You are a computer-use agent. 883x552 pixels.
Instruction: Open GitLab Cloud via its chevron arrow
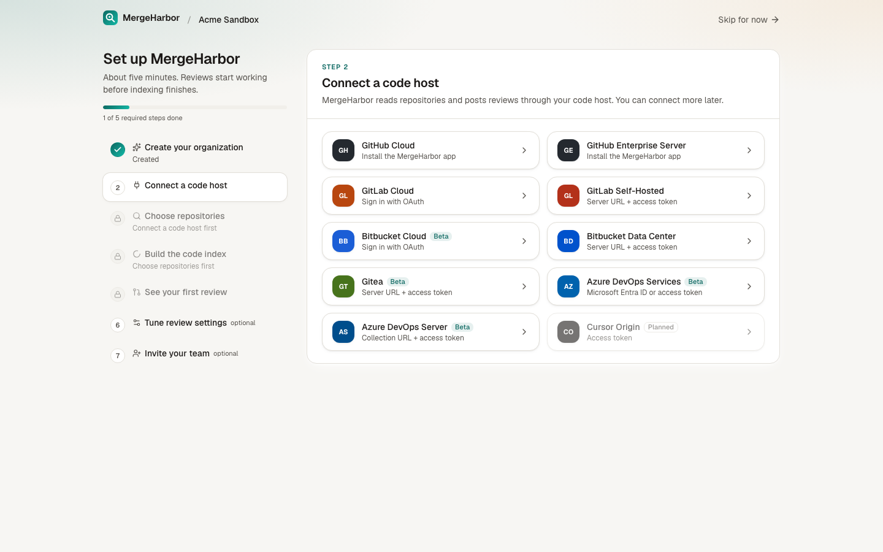pyautogui.click(x=524, y=196)
